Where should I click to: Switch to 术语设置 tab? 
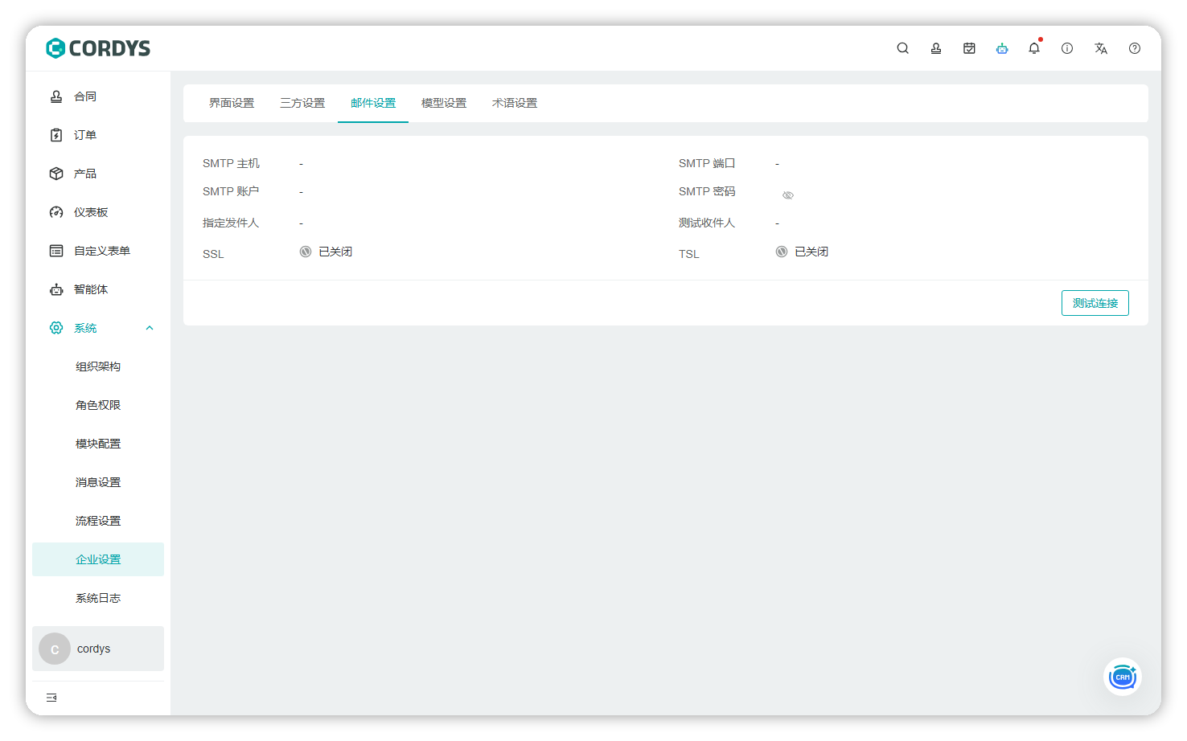click(515, 103)
